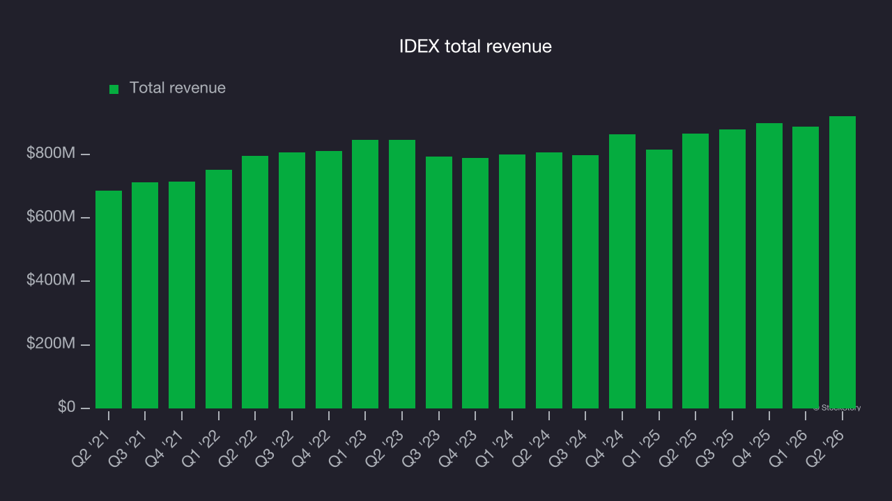The height and width of the screenshot is (501, 892).
Task: Click the revenue bar for Q3 '22
Action: [292, 280]
